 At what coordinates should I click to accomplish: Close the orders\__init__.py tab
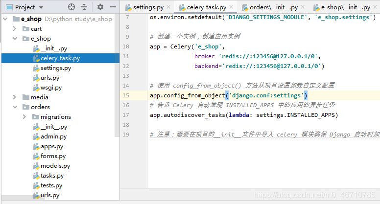tap(303, 7)
